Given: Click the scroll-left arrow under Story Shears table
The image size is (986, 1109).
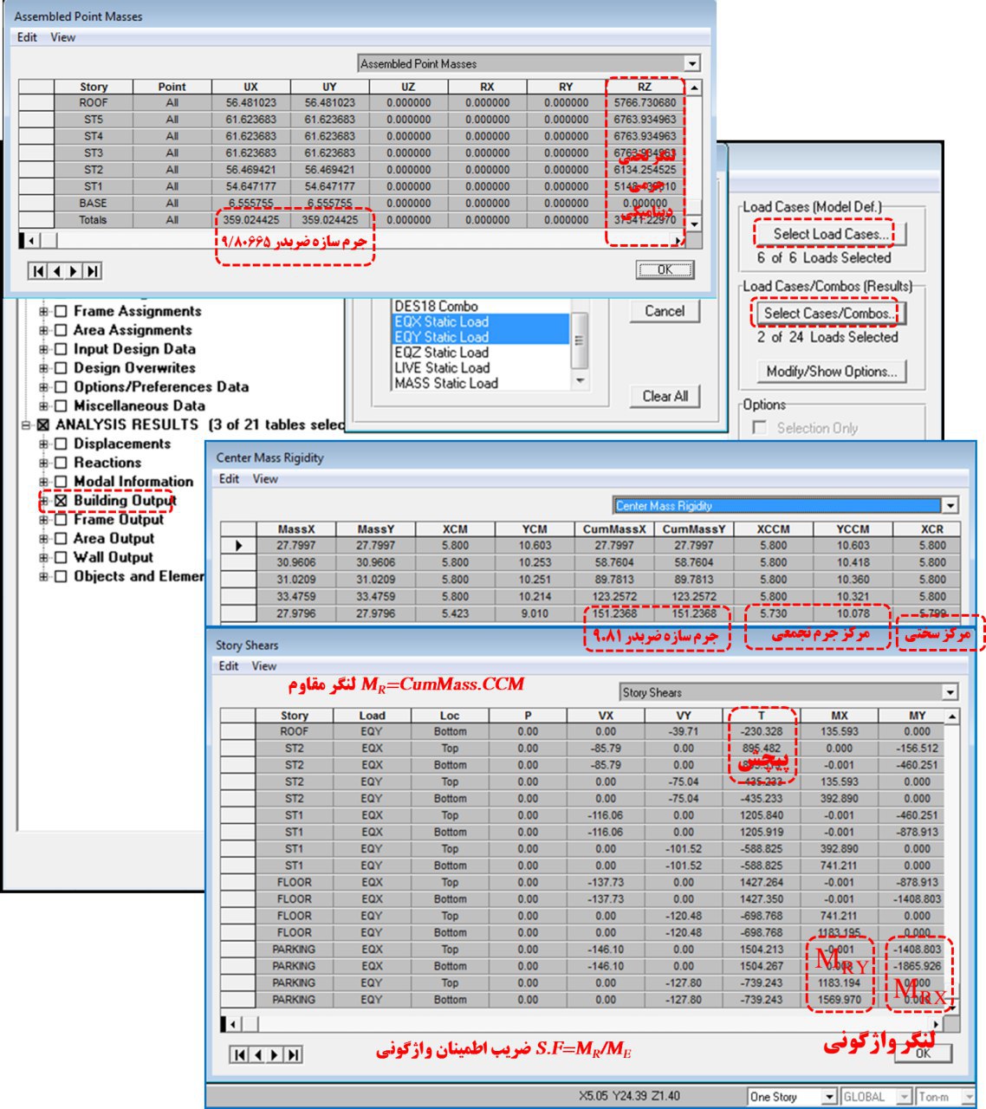Looking at the screenshot, I should tap(232, 1024).
